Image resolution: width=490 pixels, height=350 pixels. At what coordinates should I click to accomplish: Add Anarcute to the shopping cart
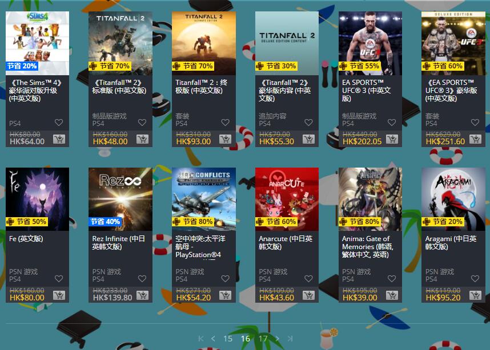[x=308, y=295]
